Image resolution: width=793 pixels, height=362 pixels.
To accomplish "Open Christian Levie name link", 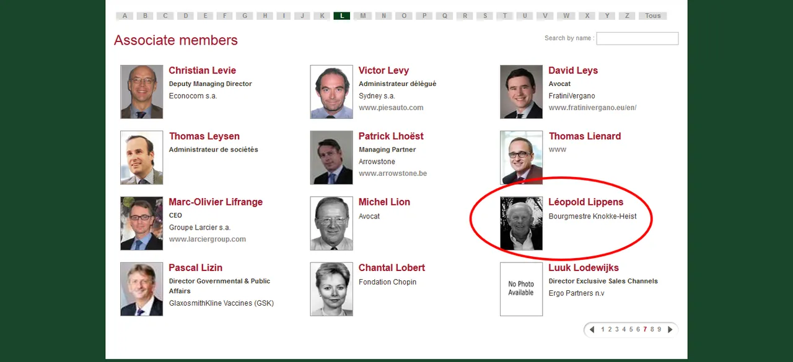I will point(202,71).
